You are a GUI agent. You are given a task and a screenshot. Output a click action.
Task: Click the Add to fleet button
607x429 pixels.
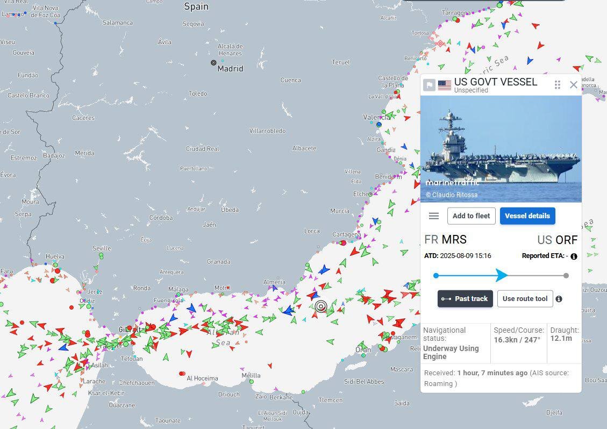(471, 216)
